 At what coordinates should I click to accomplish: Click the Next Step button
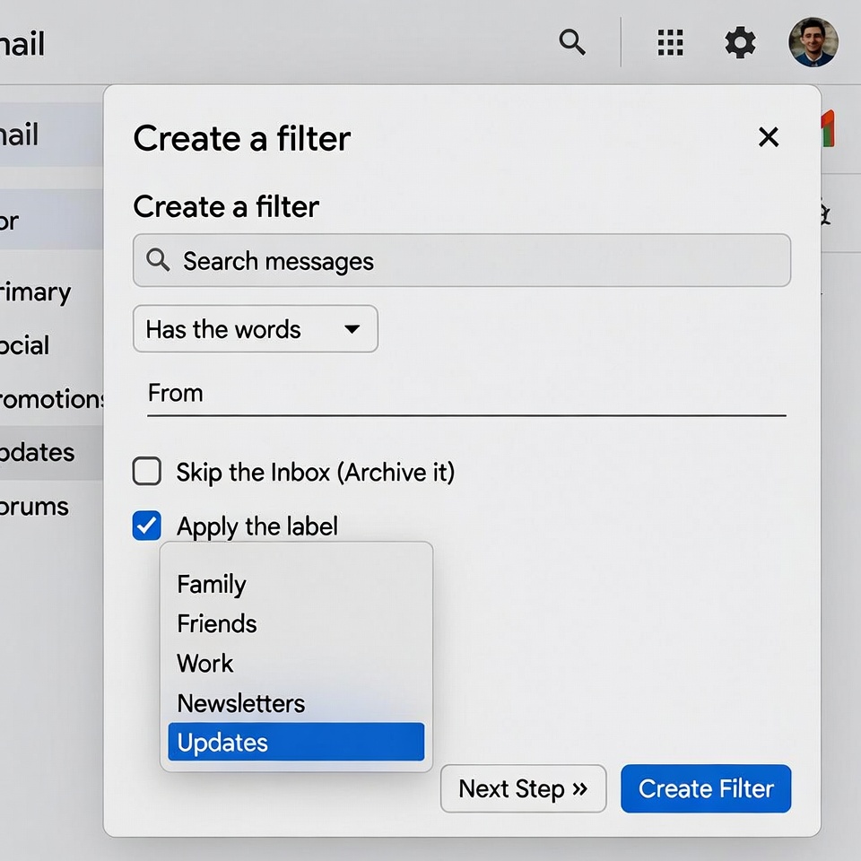pyautogui.click(x=523, y=788)
